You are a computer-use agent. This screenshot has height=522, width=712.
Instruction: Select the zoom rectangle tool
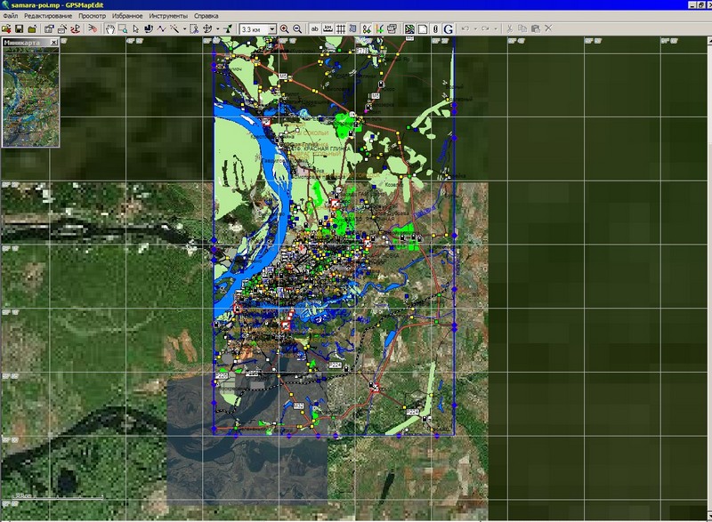pyautogui.click(x=122, y=28)
